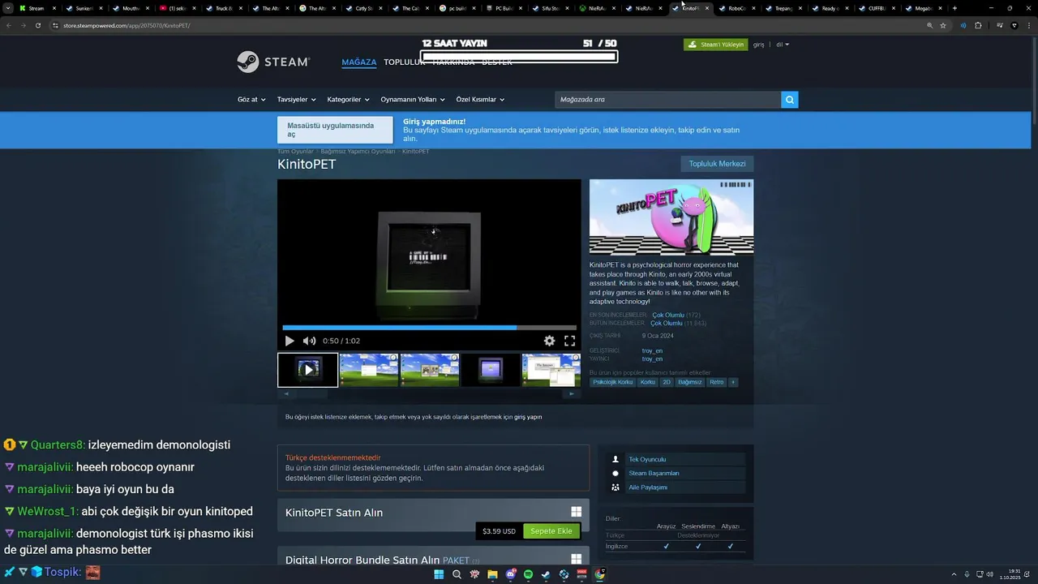1038x584 pixels.
Task: Open the tab search dropdown arrow
Action: [x=7, y=8]
